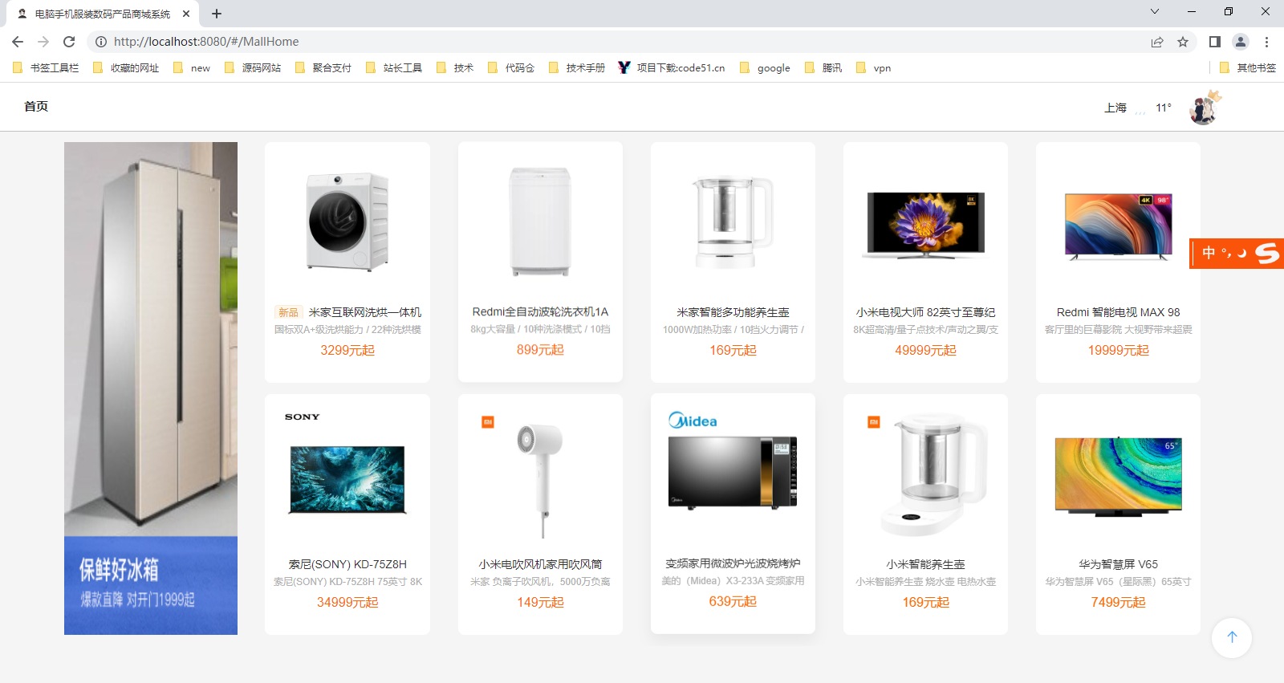Select the 电脑手机服装数码产品商城系统 tab
Screen dimensions: 1284x683
[103, 14]
